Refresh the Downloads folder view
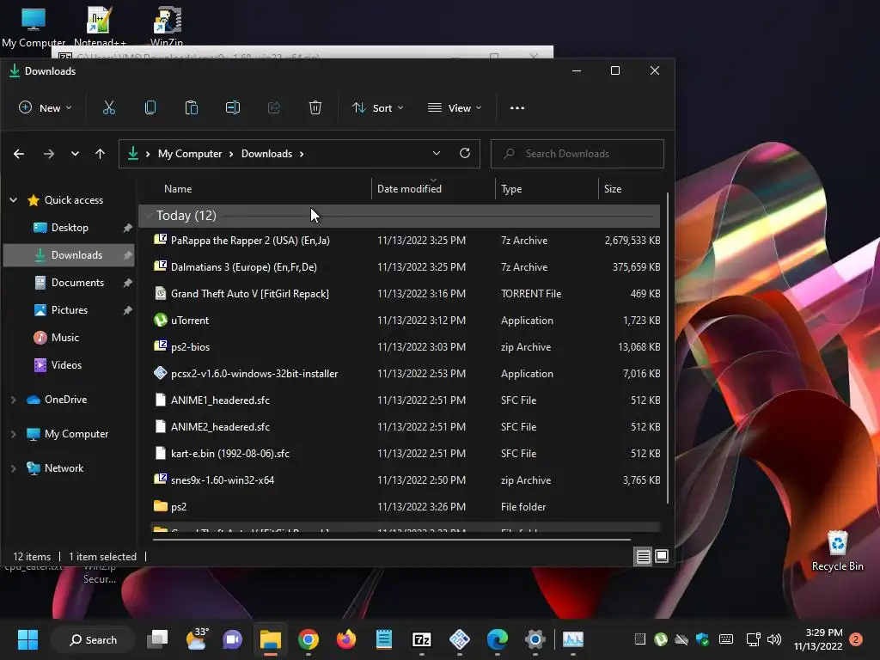Viewport: 880px width, 660px height. 465,153
